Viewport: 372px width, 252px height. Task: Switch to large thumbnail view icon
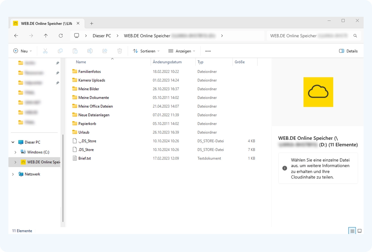point(359,231)
